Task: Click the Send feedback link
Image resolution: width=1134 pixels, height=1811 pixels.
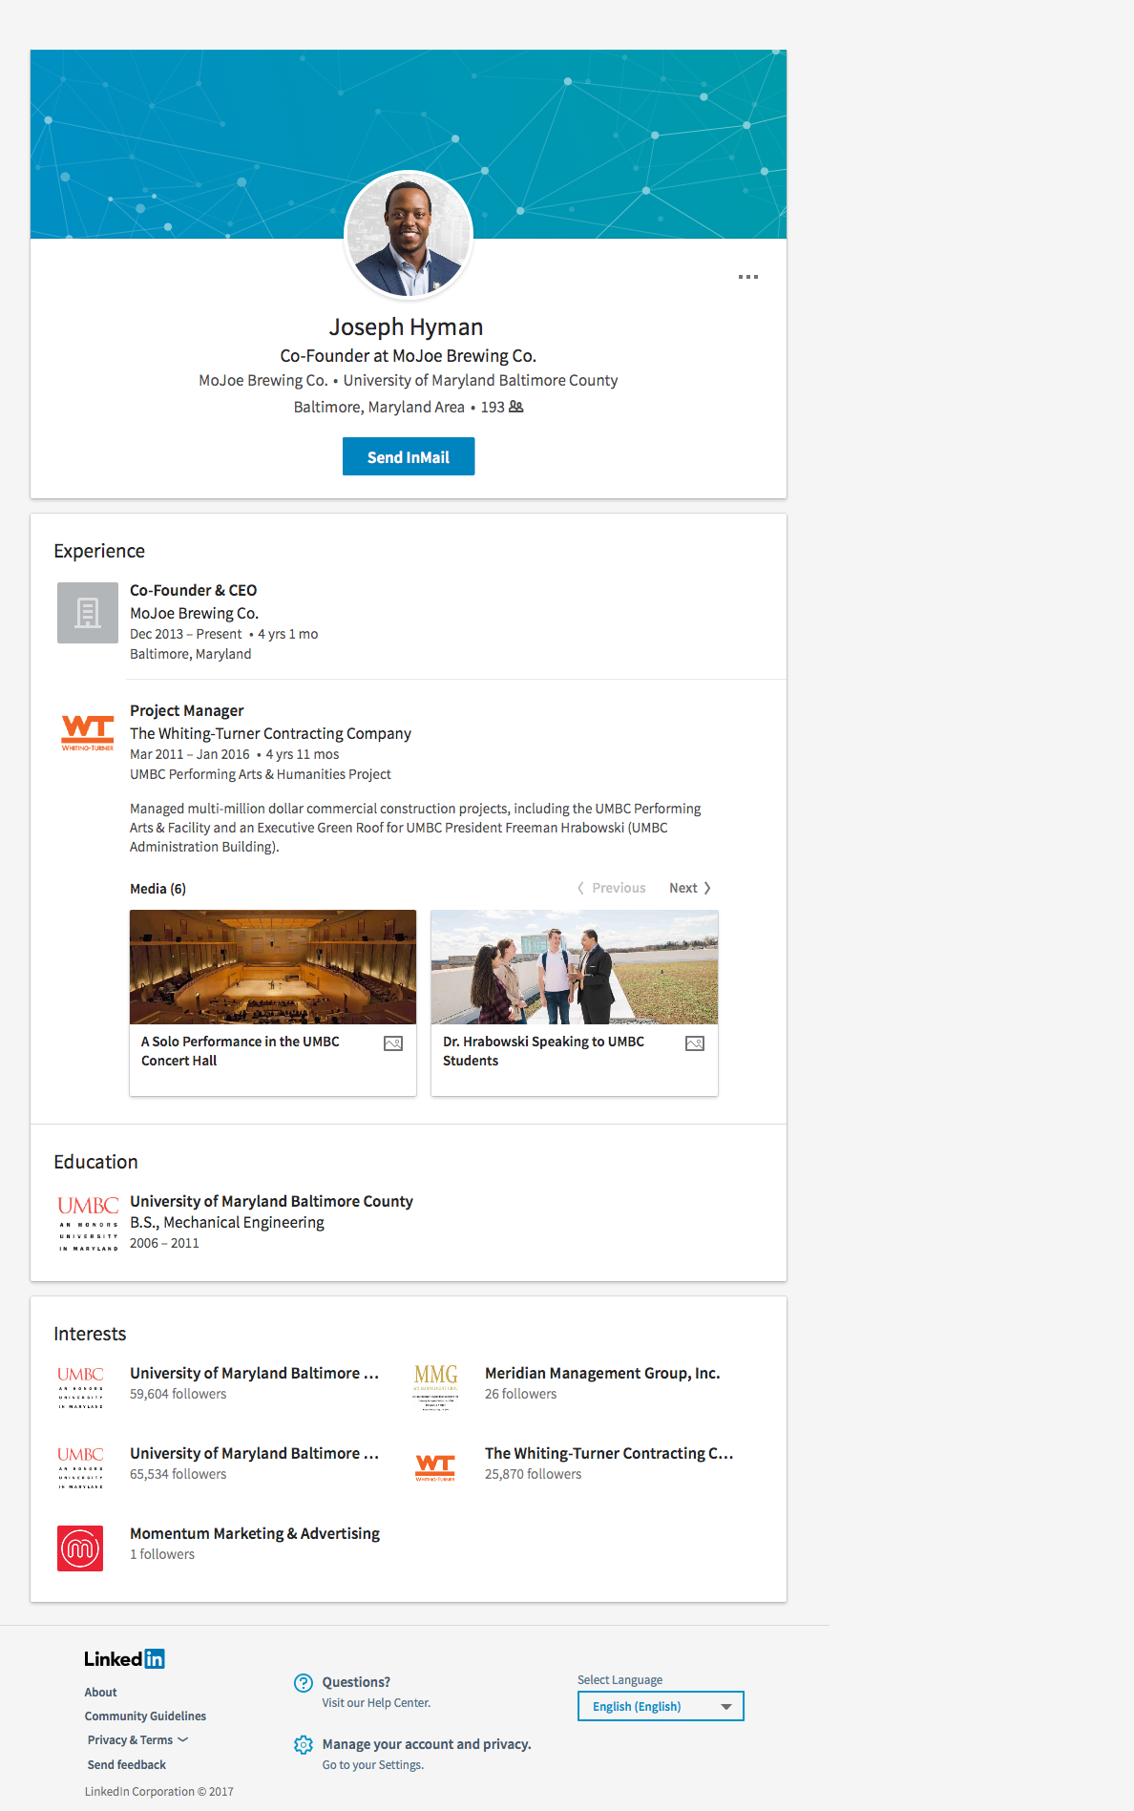Action: 127,1765
